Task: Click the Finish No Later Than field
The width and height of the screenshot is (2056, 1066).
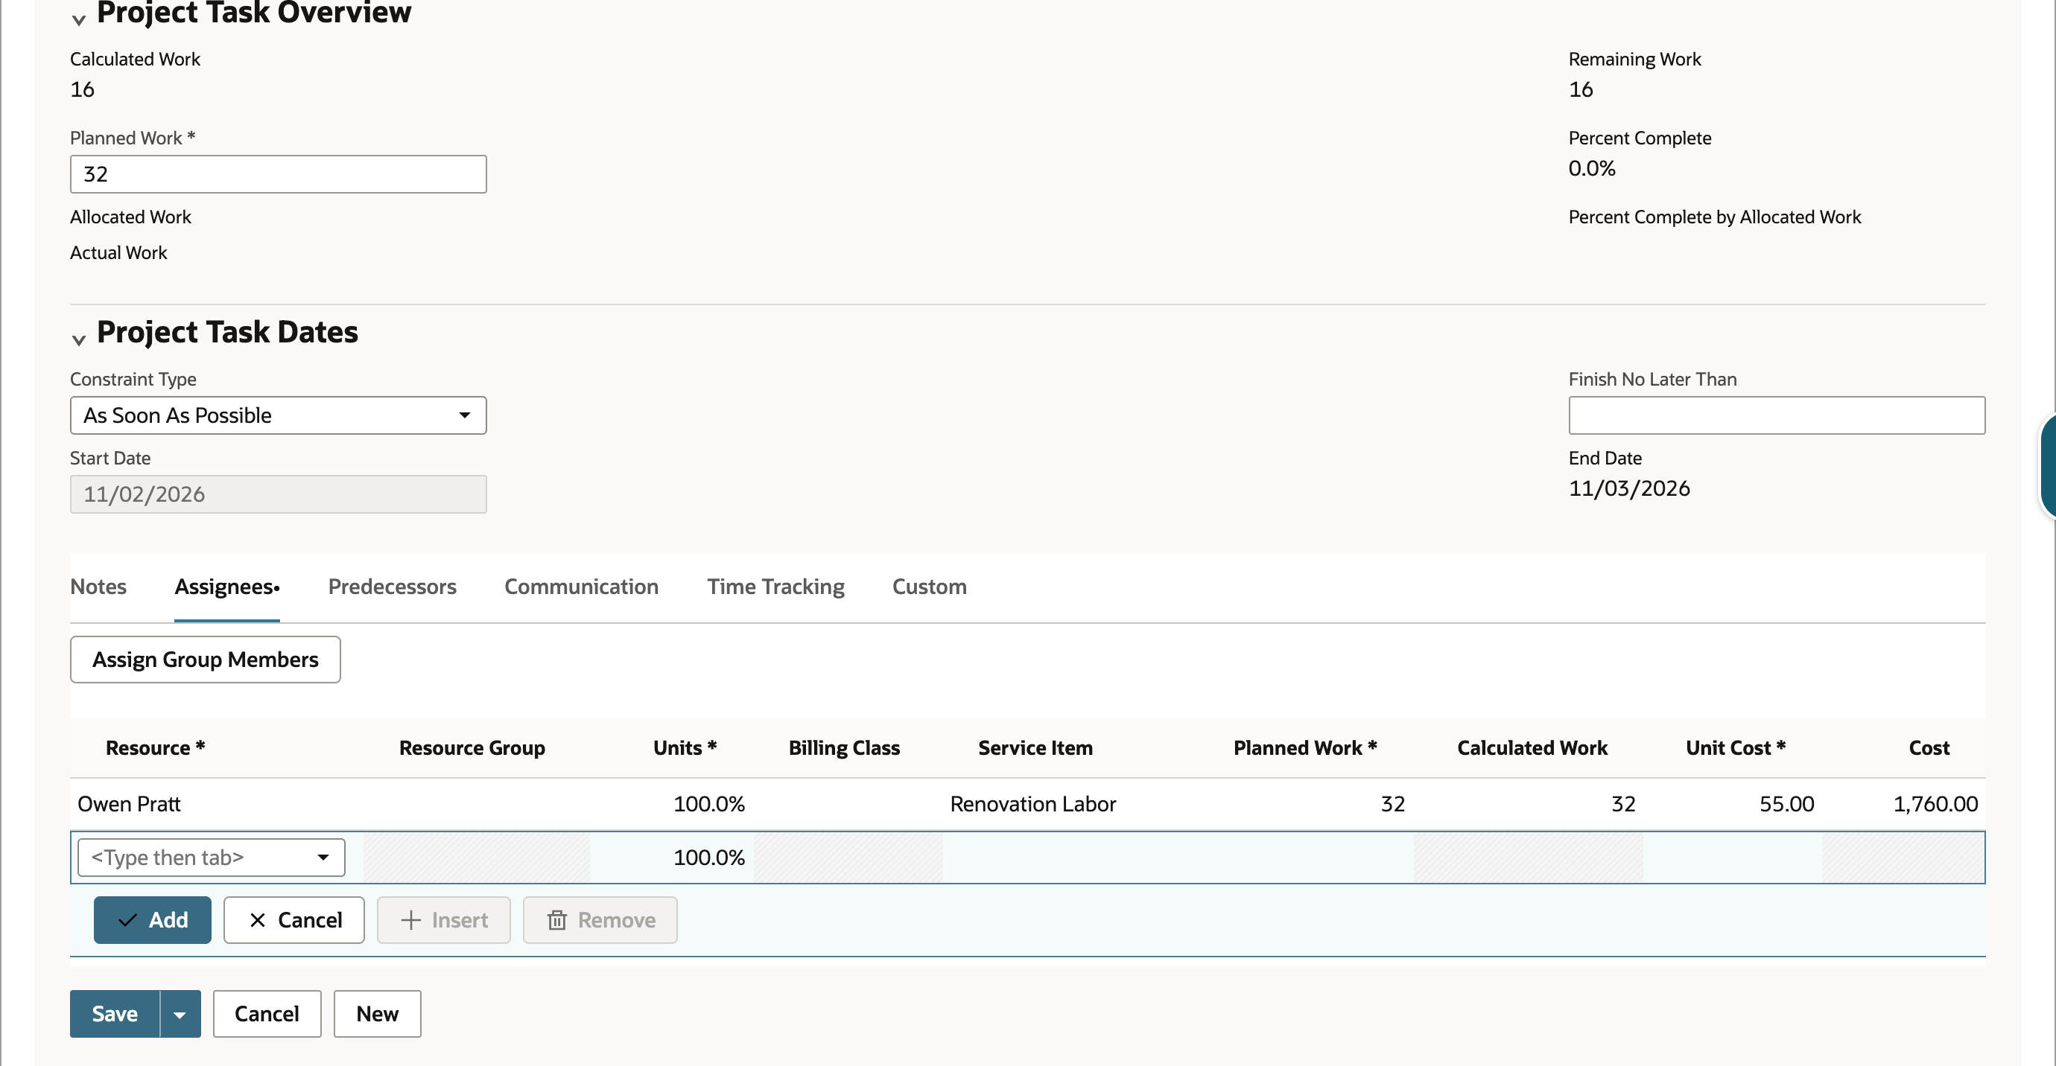Action: coord(1777,415)
